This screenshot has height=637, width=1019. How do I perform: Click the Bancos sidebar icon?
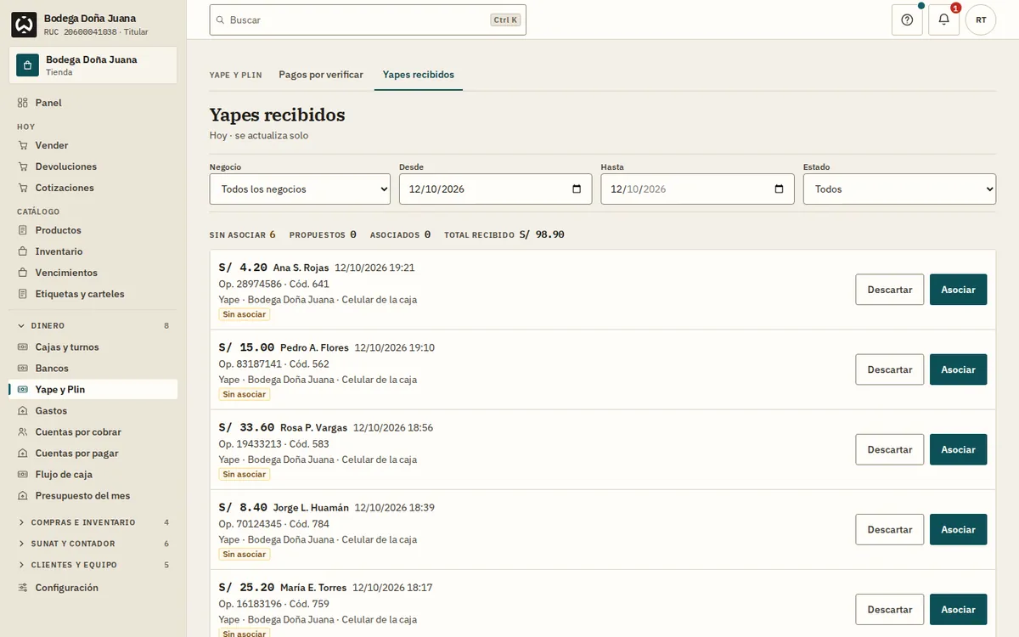click(23, 369)
